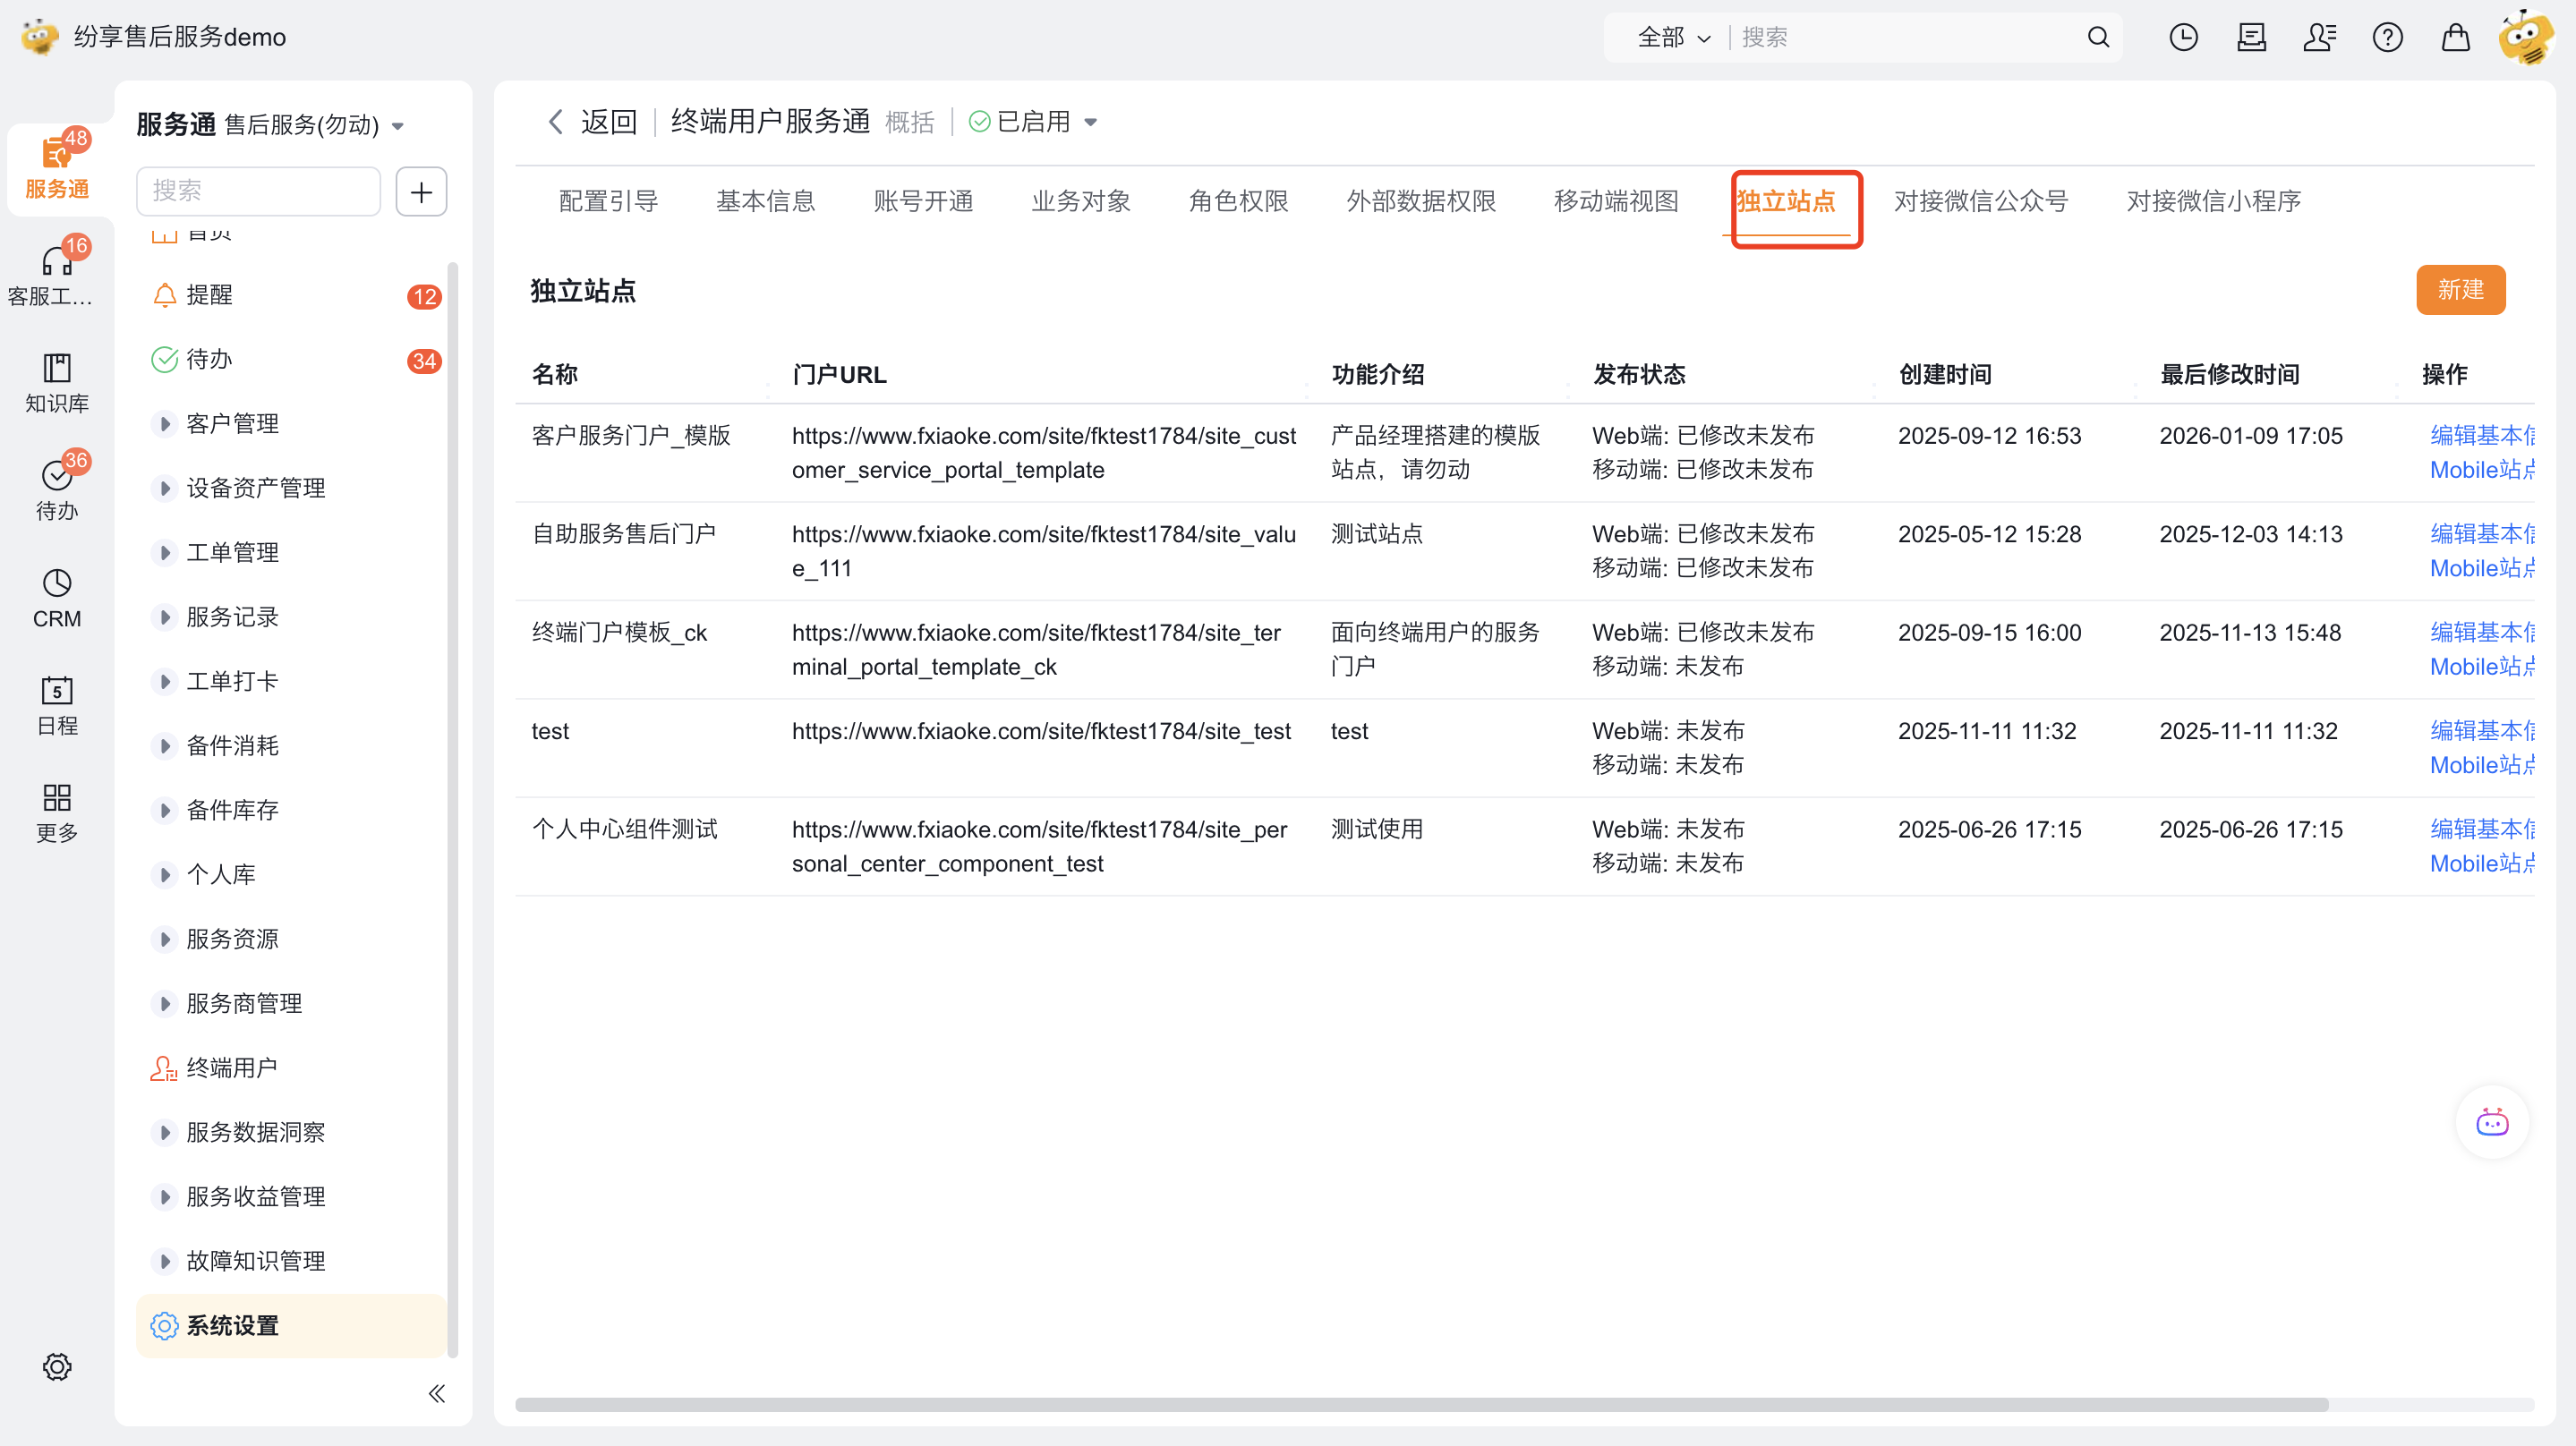Expand the 客户管理 tree item
The width and height of the screenshot is (2576, 1446).
[165, 424]
